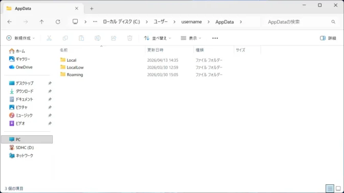Open OneDrive in navigation pane

(24, 67)
